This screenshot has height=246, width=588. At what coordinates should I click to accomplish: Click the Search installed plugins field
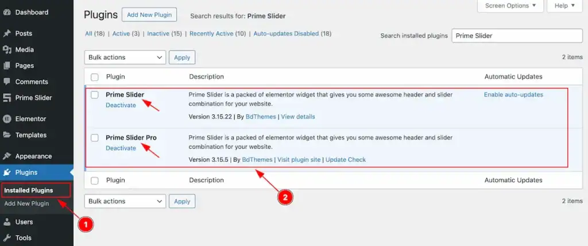coord(517,36)
